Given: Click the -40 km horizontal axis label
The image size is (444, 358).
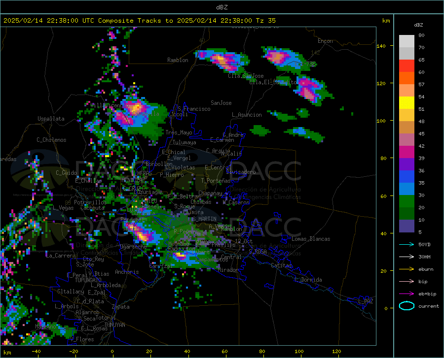Looking at the screenshot, I should pos(36,351).
